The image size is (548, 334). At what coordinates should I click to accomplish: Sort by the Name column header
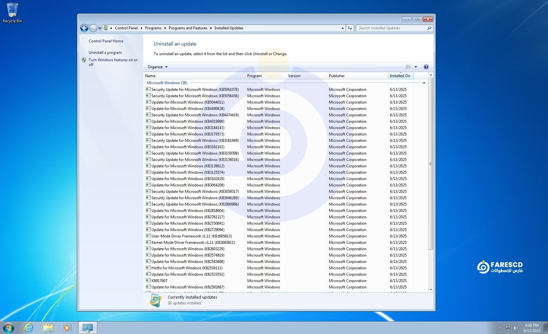point(194,76)
